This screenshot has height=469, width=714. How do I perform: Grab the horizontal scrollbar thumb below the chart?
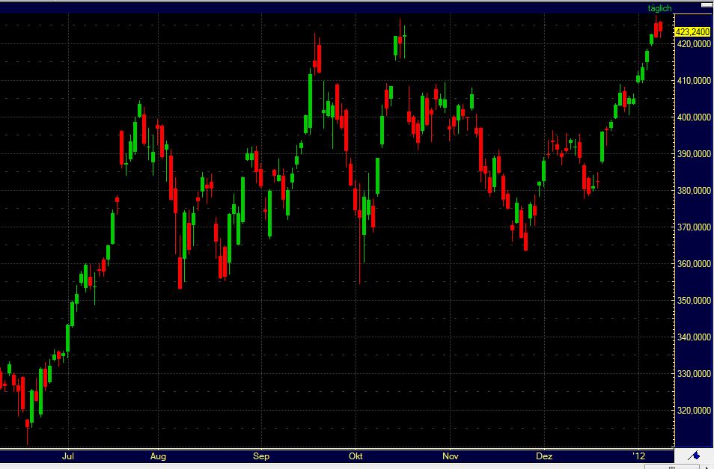671,467
